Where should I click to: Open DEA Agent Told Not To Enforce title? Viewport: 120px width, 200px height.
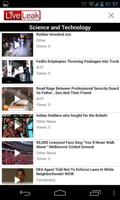click(x=75, y=172)
